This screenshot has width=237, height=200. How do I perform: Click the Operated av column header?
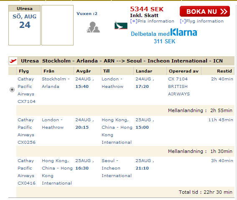click(x=183, y=71)
